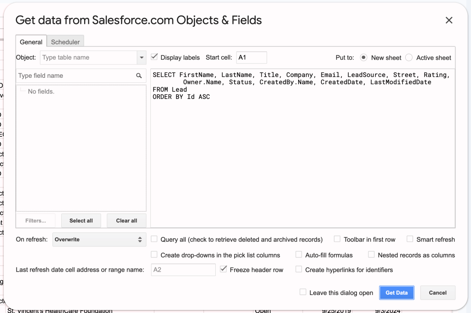Open the Object table name dropdown arrow
This screenshot has height=313, width=471.
pos(142,58)
